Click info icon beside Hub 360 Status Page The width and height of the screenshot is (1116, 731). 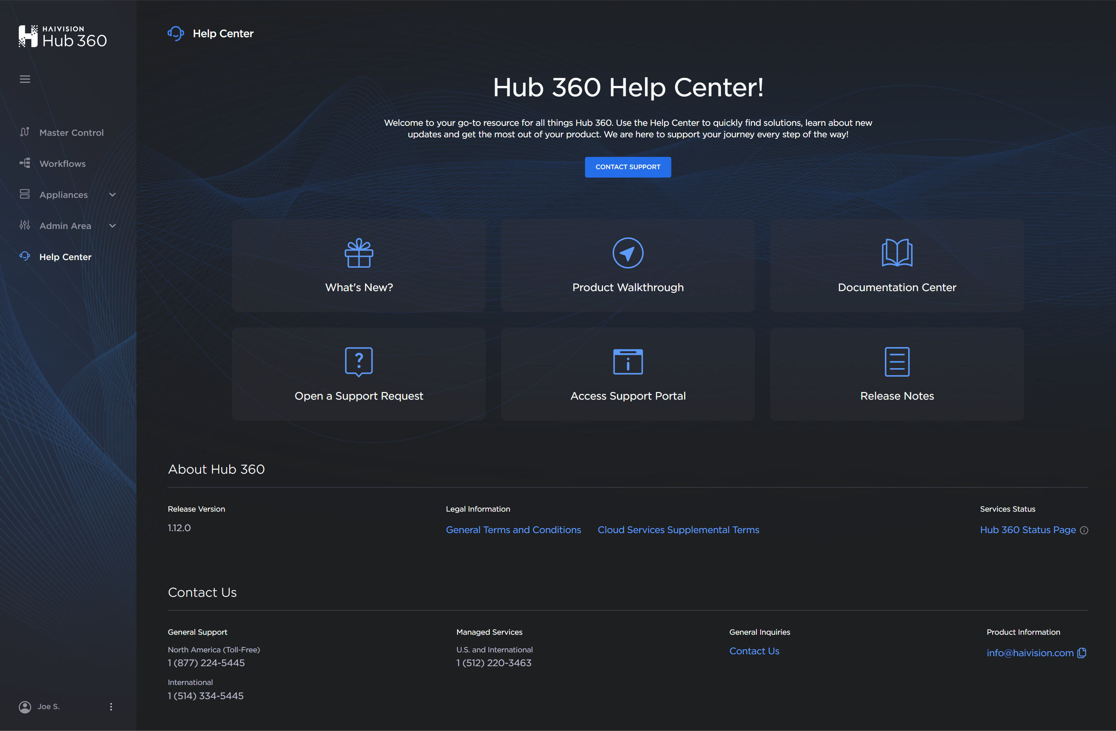[1084, 530]
